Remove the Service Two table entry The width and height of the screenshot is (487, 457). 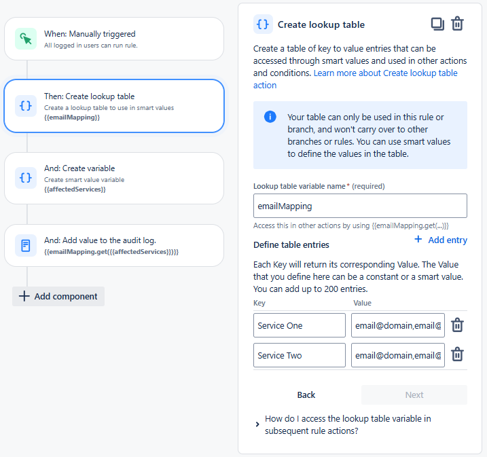click(x=457, y=354)
